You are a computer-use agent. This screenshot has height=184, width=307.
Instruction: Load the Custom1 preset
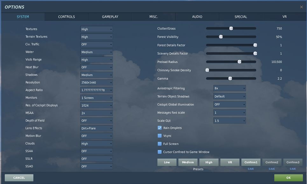(251, 162)
